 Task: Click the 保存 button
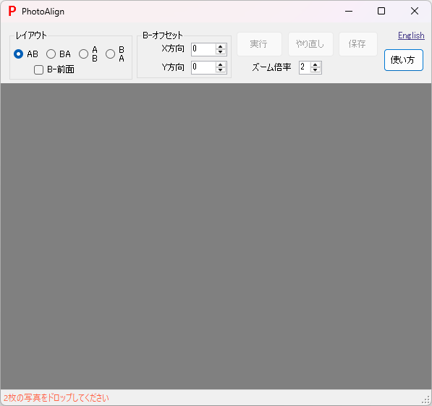click(x=358, y=44)
